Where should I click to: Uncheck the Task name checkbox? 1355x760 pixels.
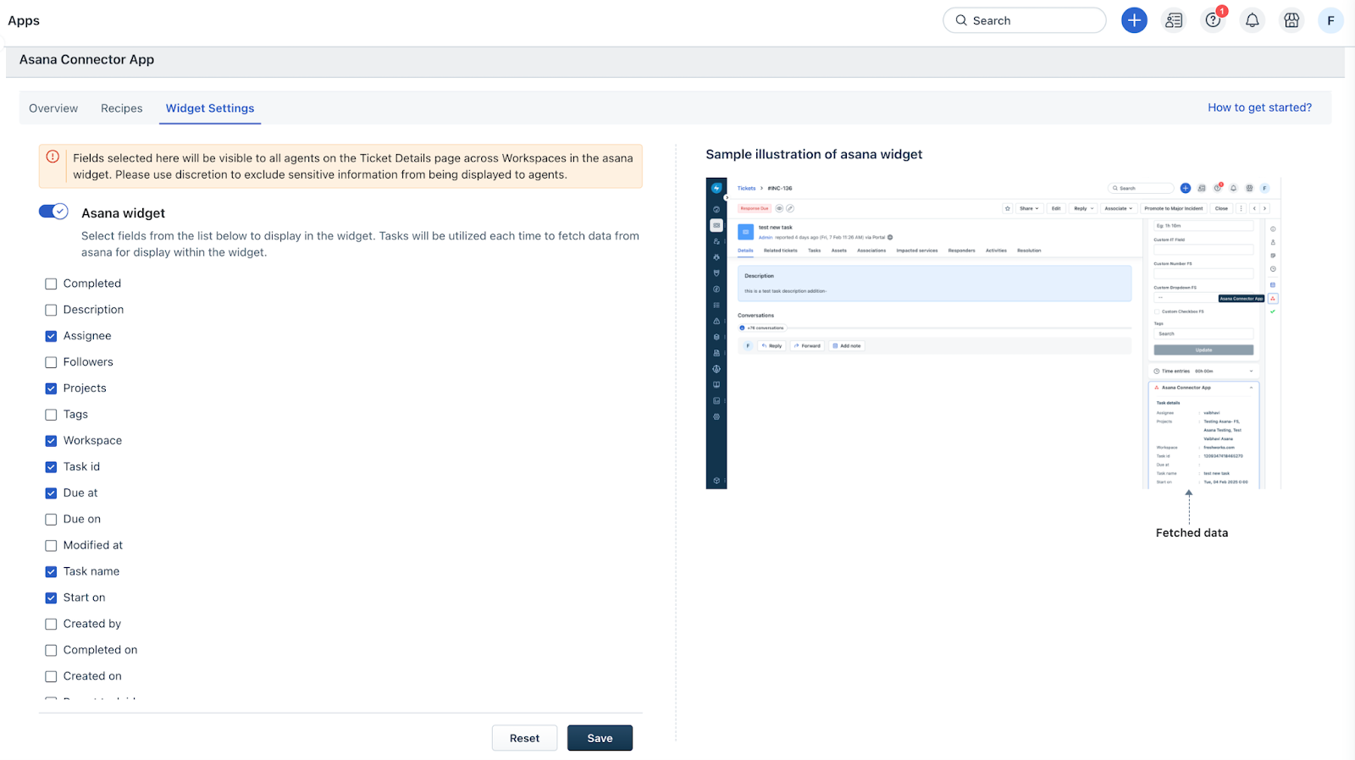51,572
